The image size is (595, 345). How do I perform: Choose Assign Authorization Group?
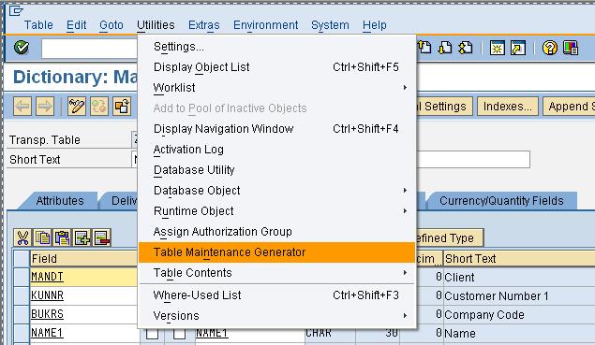coord(277,231)
